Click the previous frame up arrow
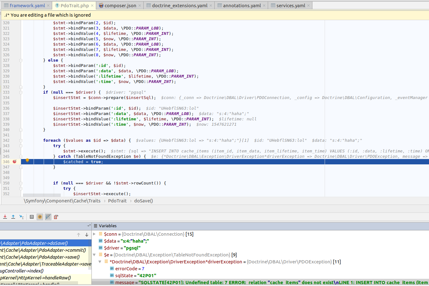 [x=79, y=235]
